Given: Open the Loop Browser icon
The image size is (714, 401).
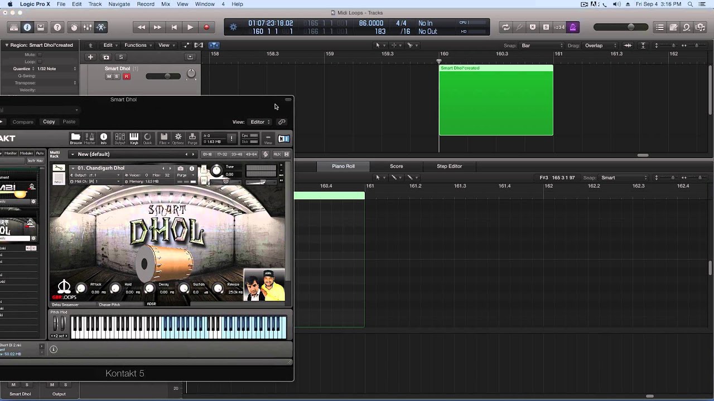Looking at the screenshot, I should [x=687, y=27].
